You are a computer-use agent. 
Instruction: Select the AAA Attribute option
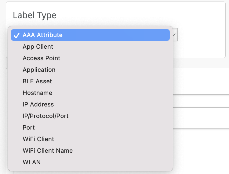42,35
